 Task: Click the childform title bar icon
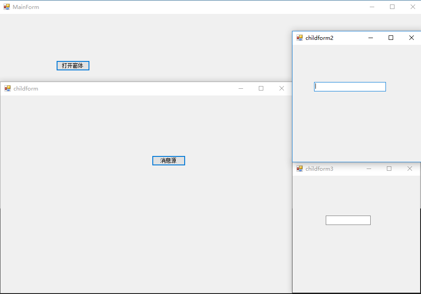tap(8, 88)
